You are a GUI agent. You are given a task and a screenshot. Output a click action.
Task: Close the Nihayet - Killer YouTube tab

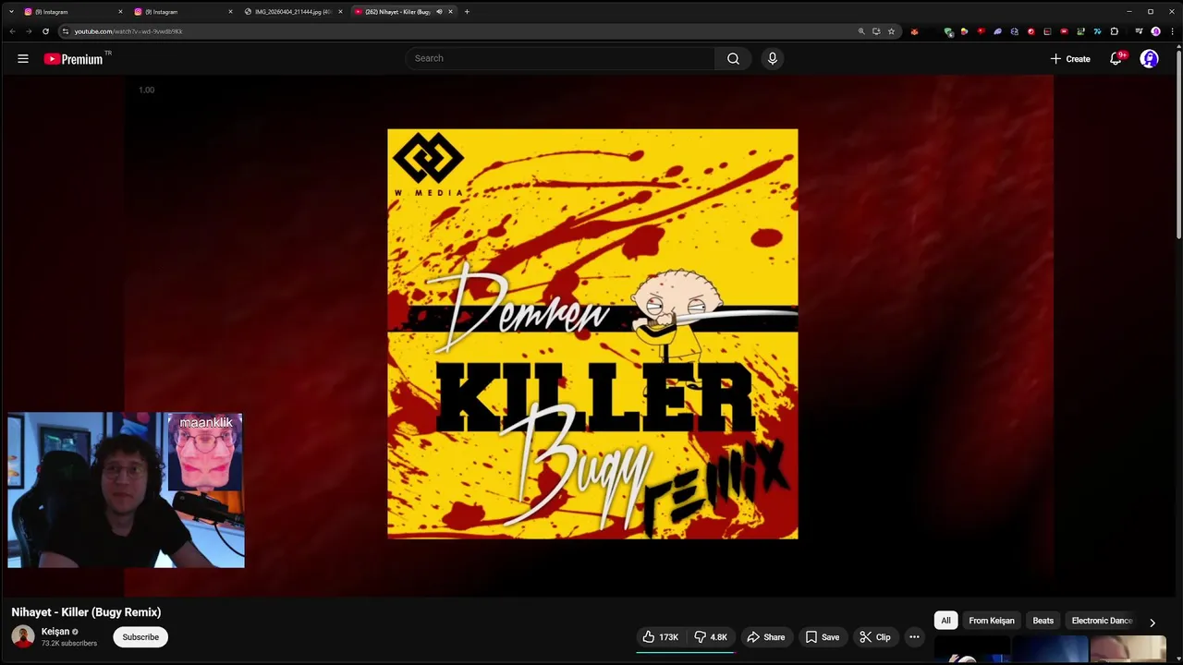[450, 11]
